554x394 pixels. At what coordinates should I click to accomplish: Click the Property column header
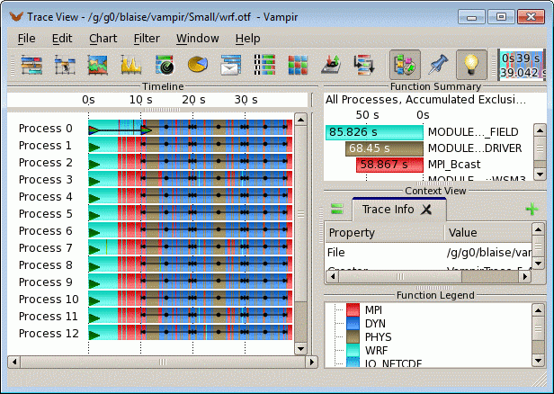point(384,233)
